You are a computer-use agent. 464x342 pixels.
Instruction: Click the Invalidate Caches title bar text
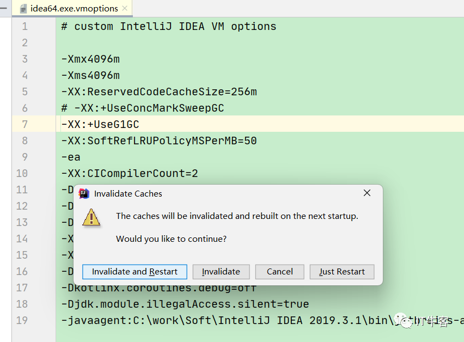[128, 194]
